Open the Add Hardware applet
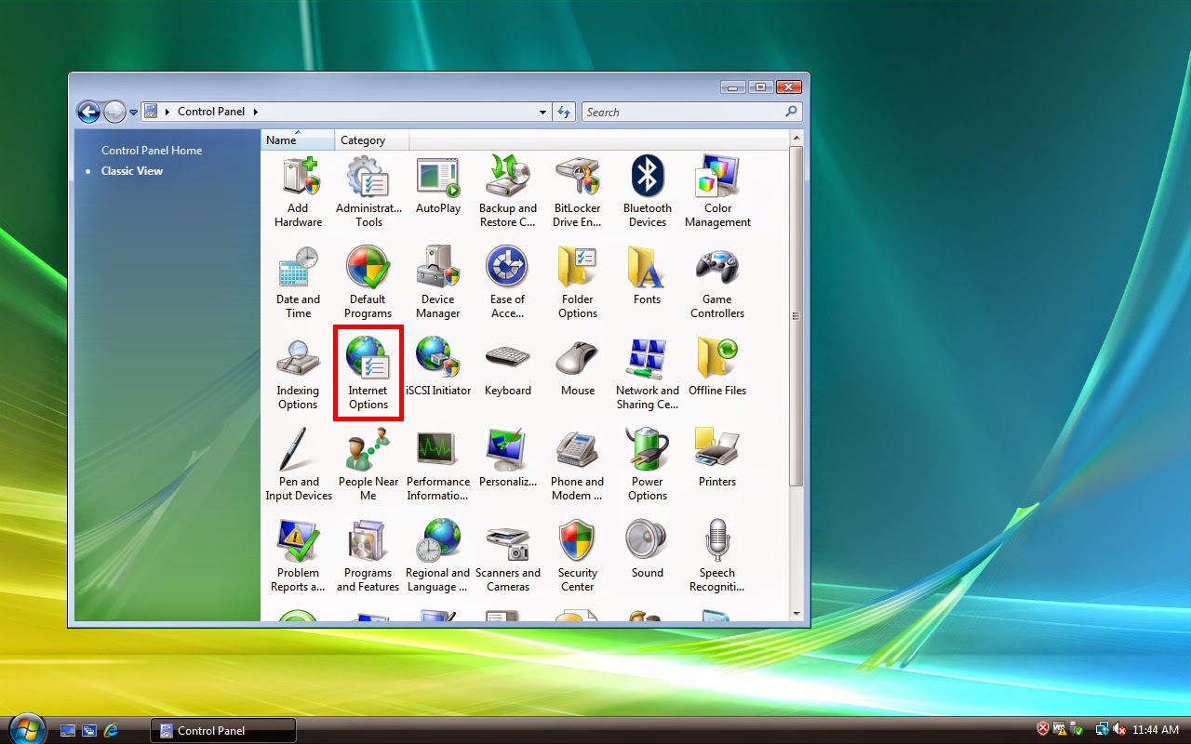This screenshot has height=744, width=1191. pos(298,193)
